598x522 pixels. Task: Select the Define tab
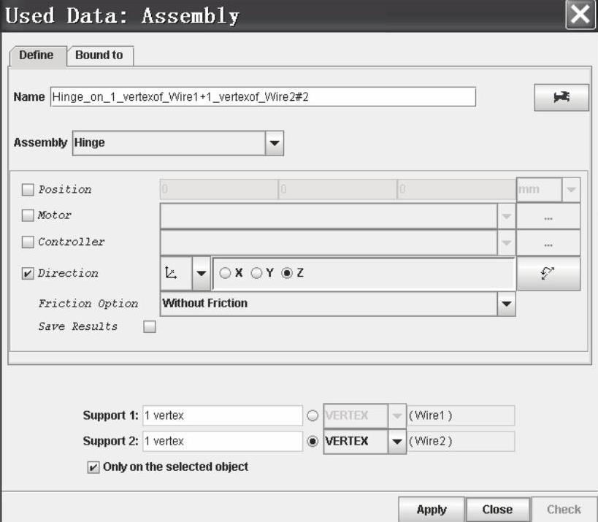[x=37, y=55]
